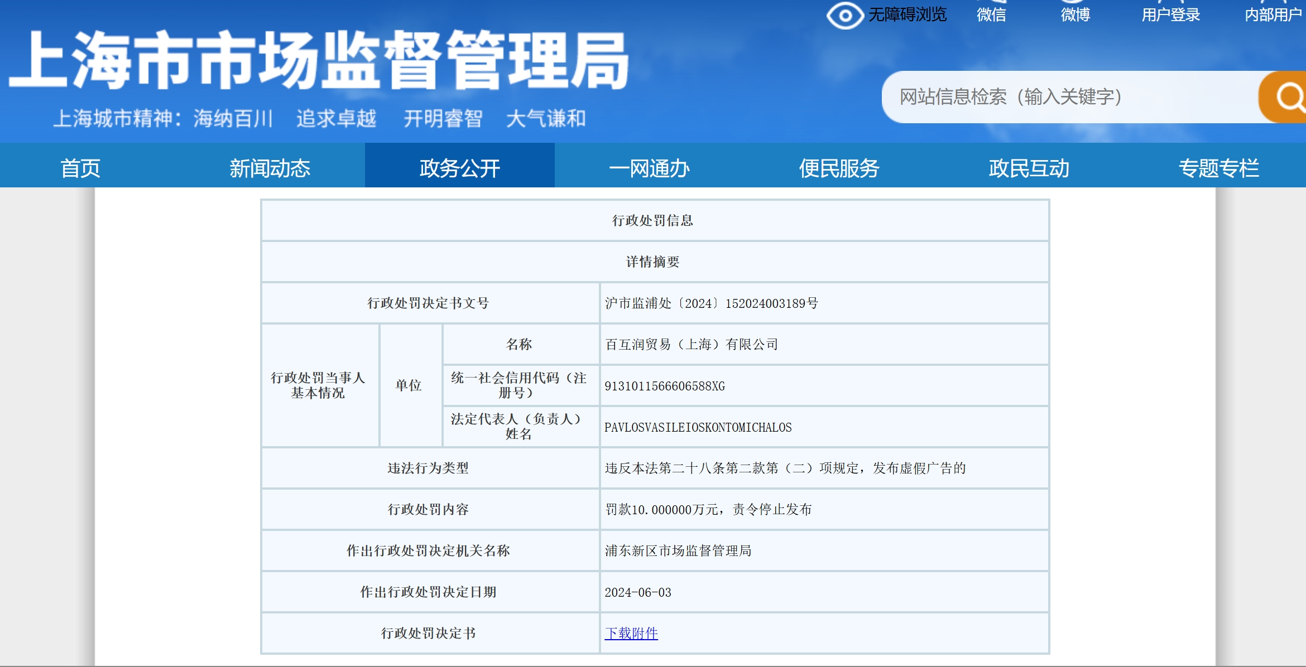Open the 新闻动态 navigation menu
1306x667 pixels.
click(270, 168)
